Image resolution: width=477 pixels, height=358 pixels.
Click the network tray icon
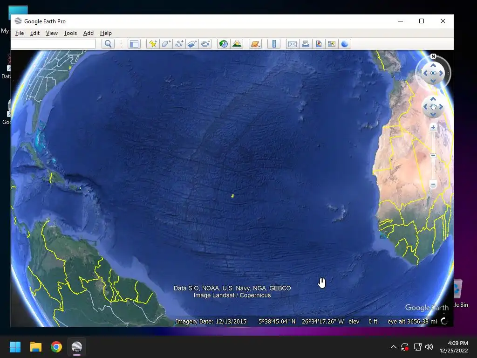[x=417, y=347]
